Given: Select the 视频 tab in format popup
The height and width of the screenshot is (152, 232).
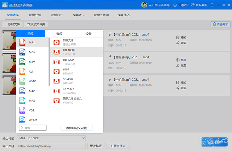Looking at the screenshot, I should (30, 34).
